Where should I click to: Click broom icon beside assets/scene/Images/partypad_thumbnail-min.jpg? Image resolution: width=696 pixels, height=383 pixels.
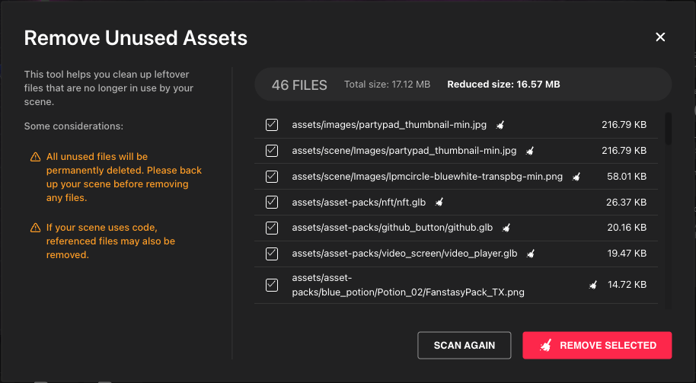(529, 151)
